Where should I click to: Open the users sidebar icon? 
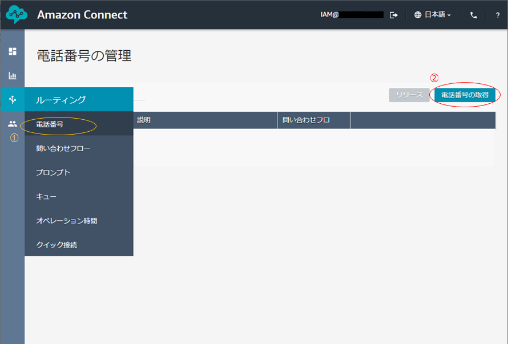tap(13, 124)
